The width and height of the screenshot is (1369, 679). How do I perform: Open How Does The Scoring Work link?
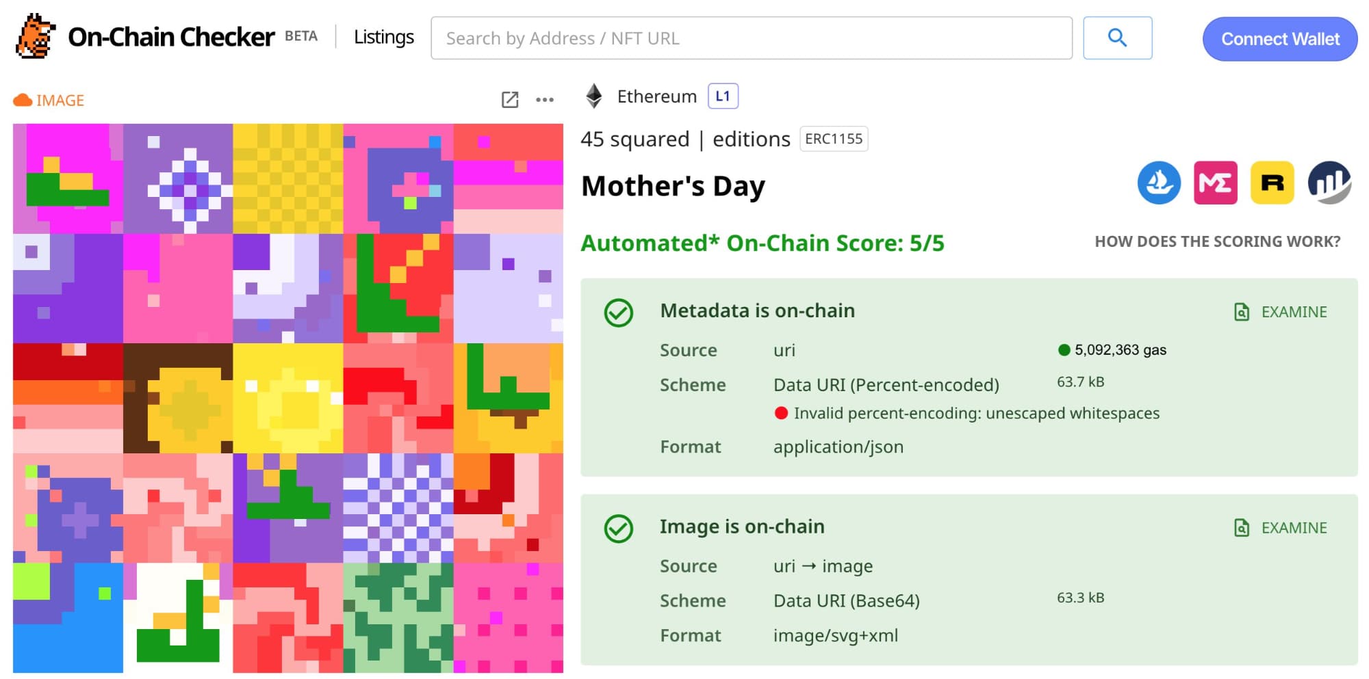1217,241
